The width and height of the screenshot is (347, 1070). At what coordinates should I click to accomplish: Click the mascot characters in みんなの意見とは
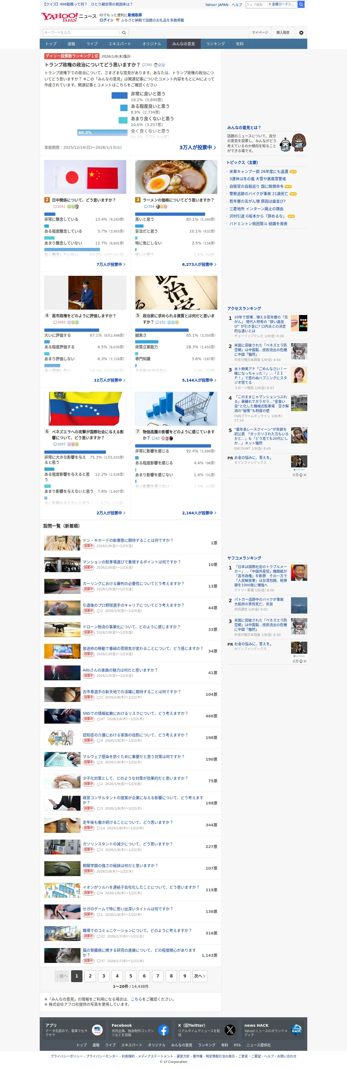(293, 143)
